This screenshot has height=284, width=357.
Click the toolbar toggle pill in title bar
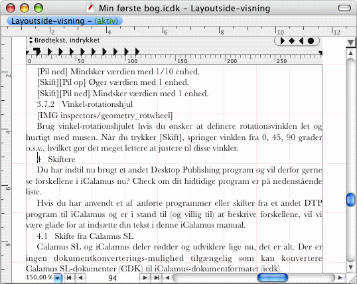(x=344, y=8)
